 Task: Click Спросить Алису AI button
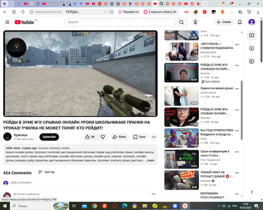click(160, 12)
